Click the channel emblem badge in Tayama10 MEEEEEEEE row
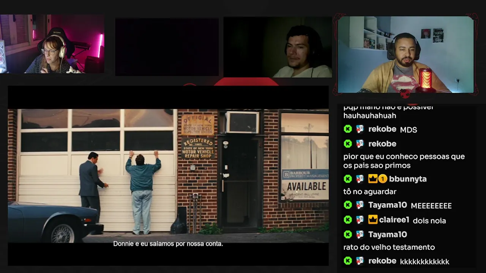Viewport: 486px width, 273px height. pos(360,205)
